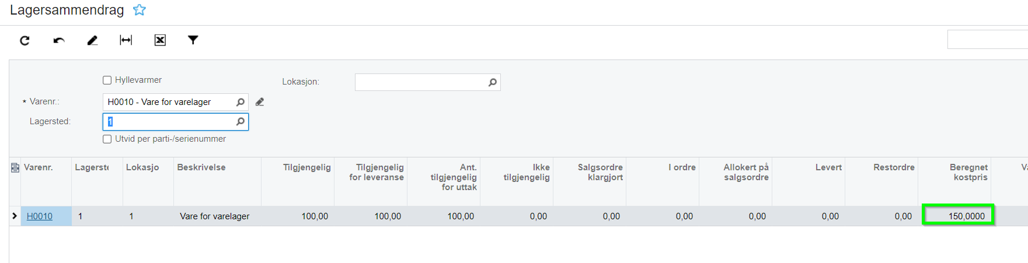Click the Lagersted input field
Screen dimensions: 1028x263
(x=176, y=121)
